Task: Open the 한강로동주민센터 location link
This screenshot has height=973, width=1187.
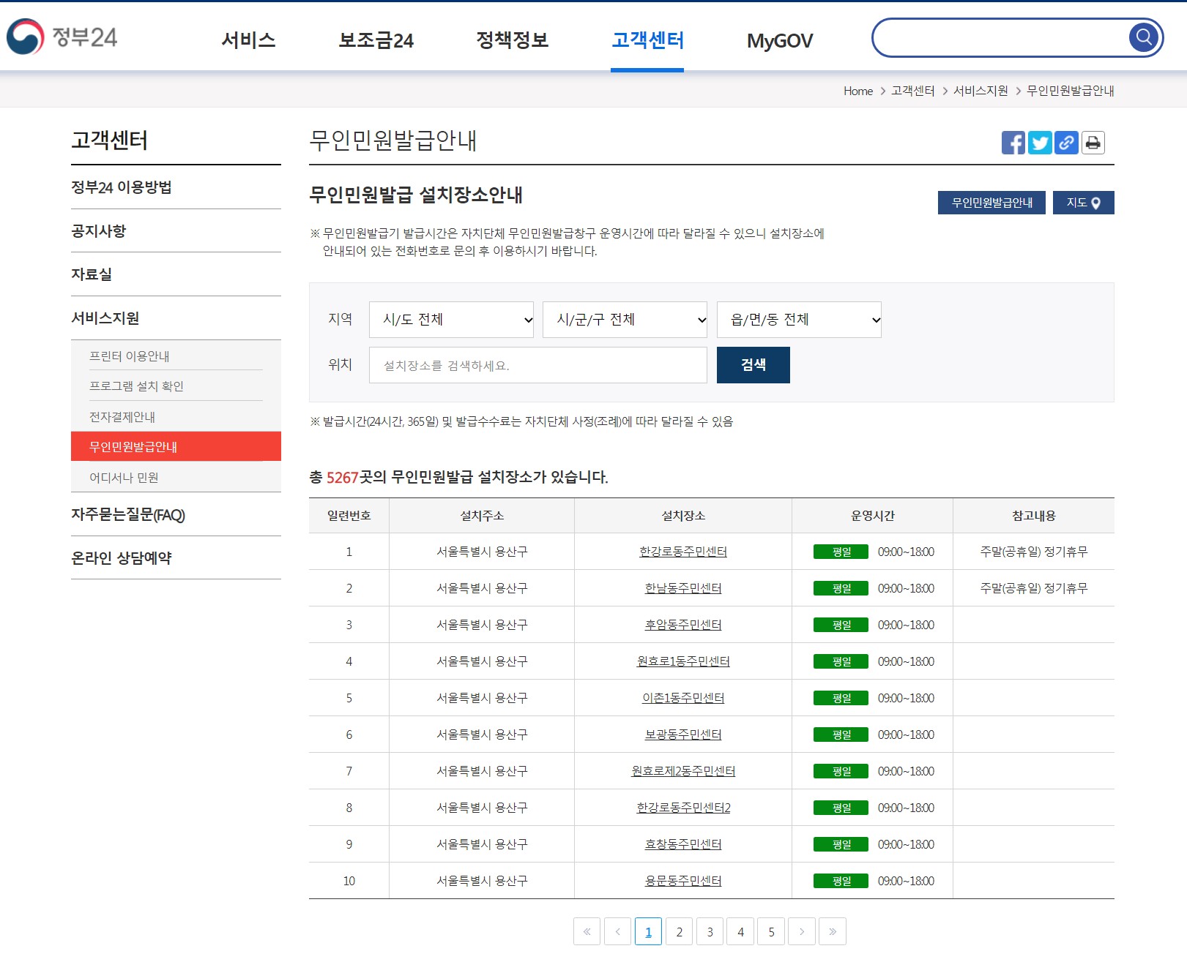Action: [x=682, y=552]
